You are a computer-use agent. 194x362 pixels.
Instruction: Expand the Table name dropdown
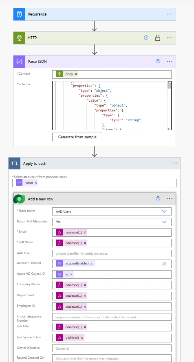point(164,211)
